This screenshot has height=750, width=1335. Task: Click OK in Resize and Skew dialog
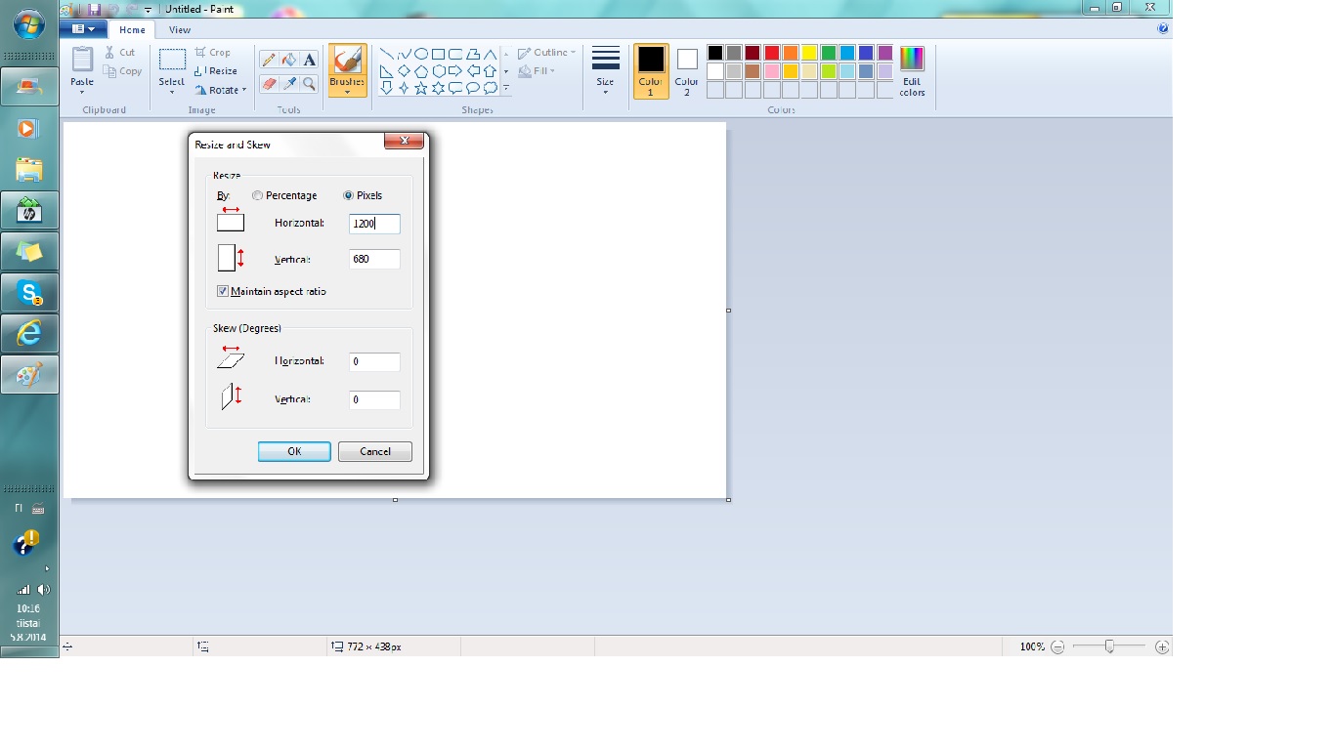pyautogui.click(x=294, y=451)
